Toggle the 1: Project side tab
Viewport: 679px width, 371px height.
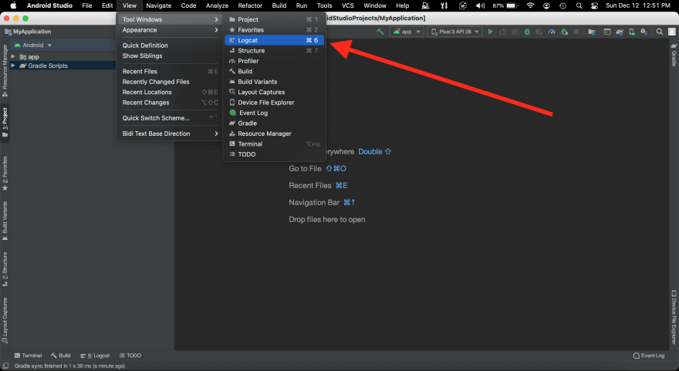[x=5, y=123]
